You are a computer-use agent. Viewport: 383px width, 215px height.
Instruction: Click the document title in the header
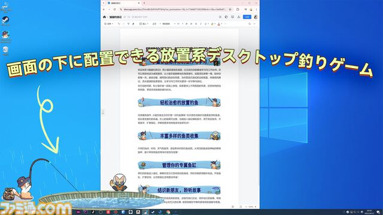115,17
